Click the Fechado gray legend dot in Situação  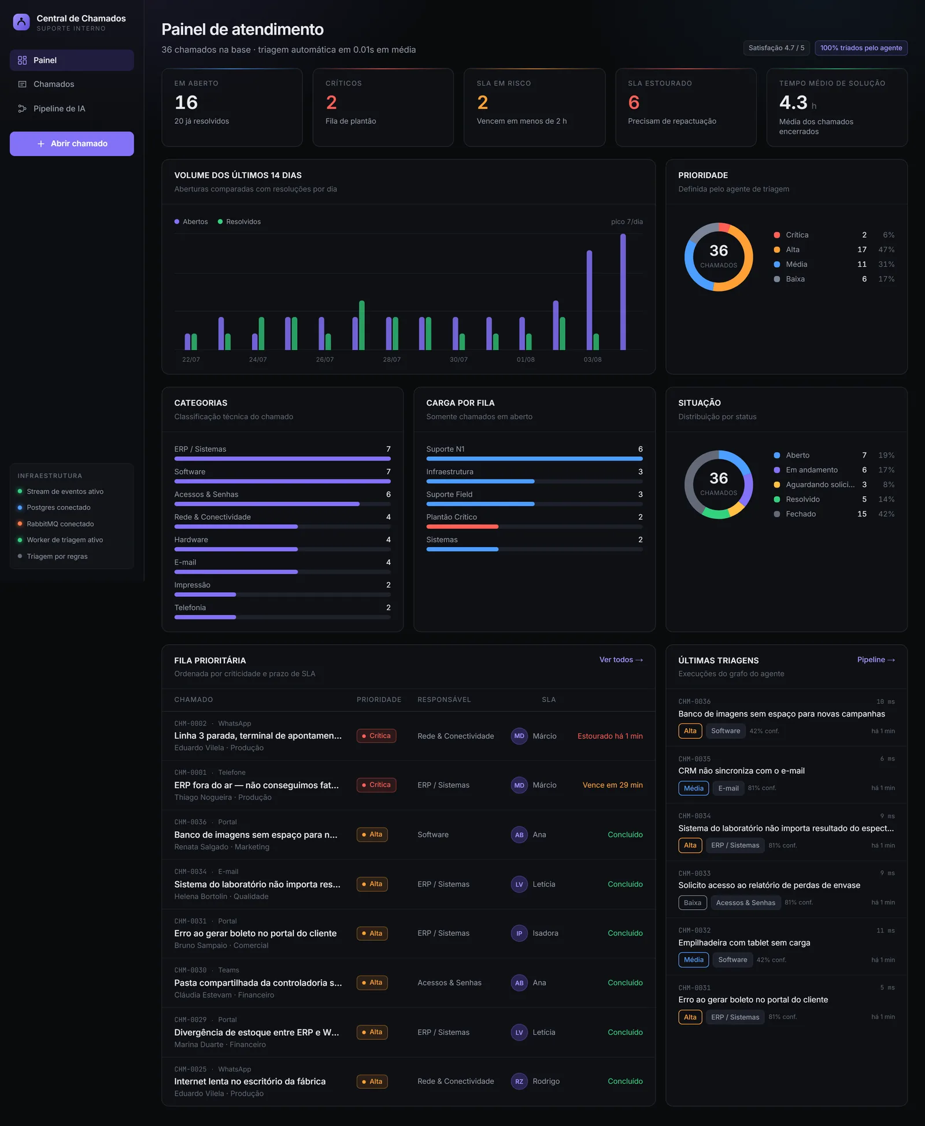[777, 514]
